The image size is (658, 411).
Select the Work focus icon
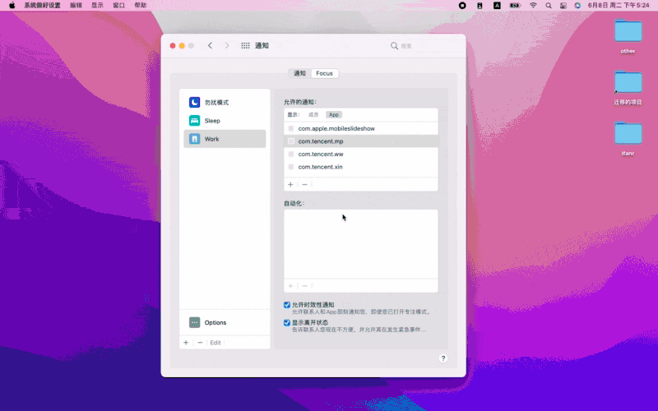pos(194,139)
